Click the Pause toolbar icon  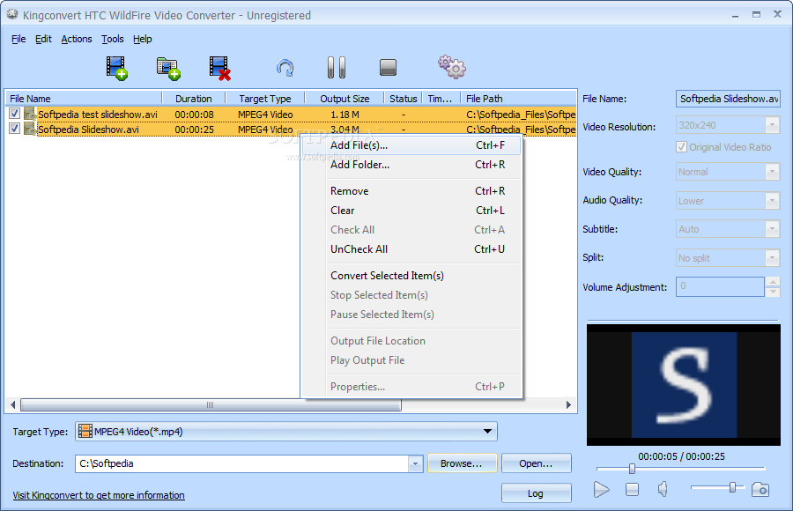(337, 67)
